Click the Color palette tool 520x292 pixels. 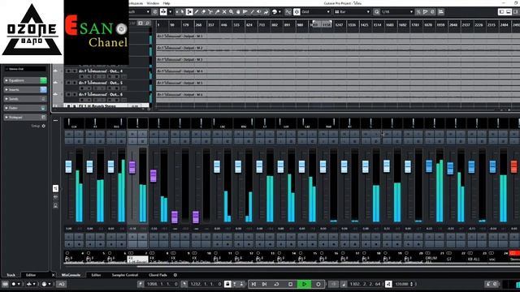pyautogui.click(x=275, y=11)
